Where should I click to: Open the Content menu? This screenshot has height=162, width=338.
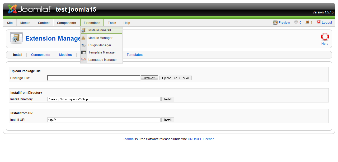(x=44, y=23)
